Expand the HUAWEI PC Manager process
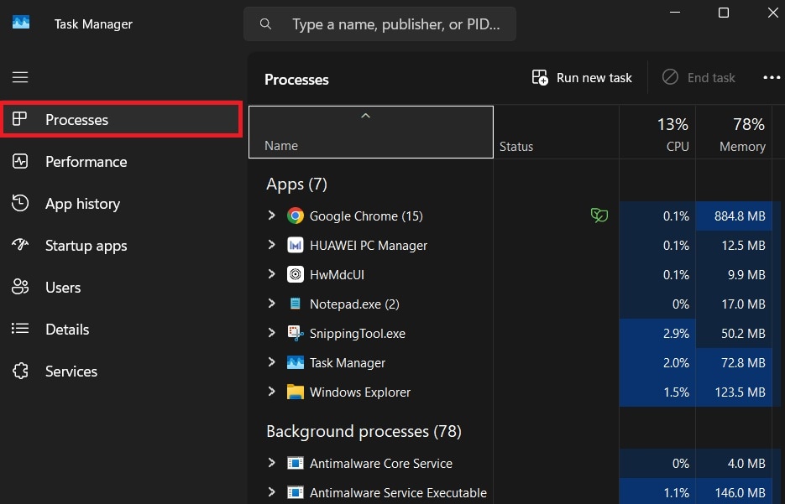Image resolution: width=785 pixels, height=504 pixels. click(x=272, y=245)
